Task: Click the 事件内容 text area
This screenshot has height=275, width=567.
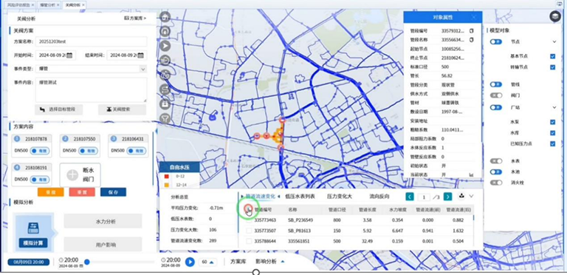Action: (x=91, y=89)
